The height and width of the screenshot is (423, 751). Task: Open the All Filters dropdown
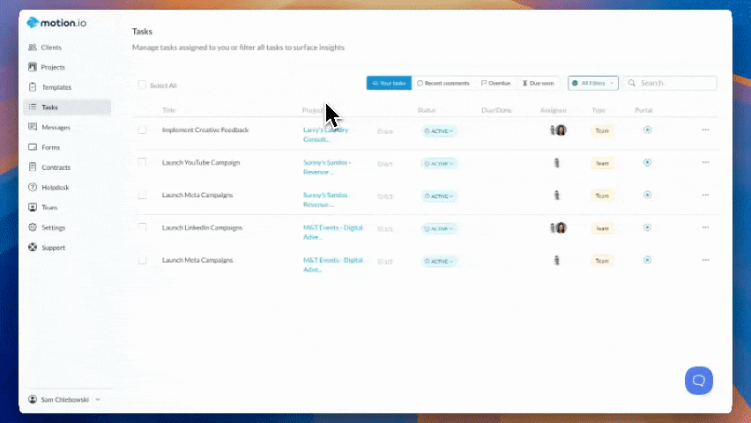pos(593,83)
